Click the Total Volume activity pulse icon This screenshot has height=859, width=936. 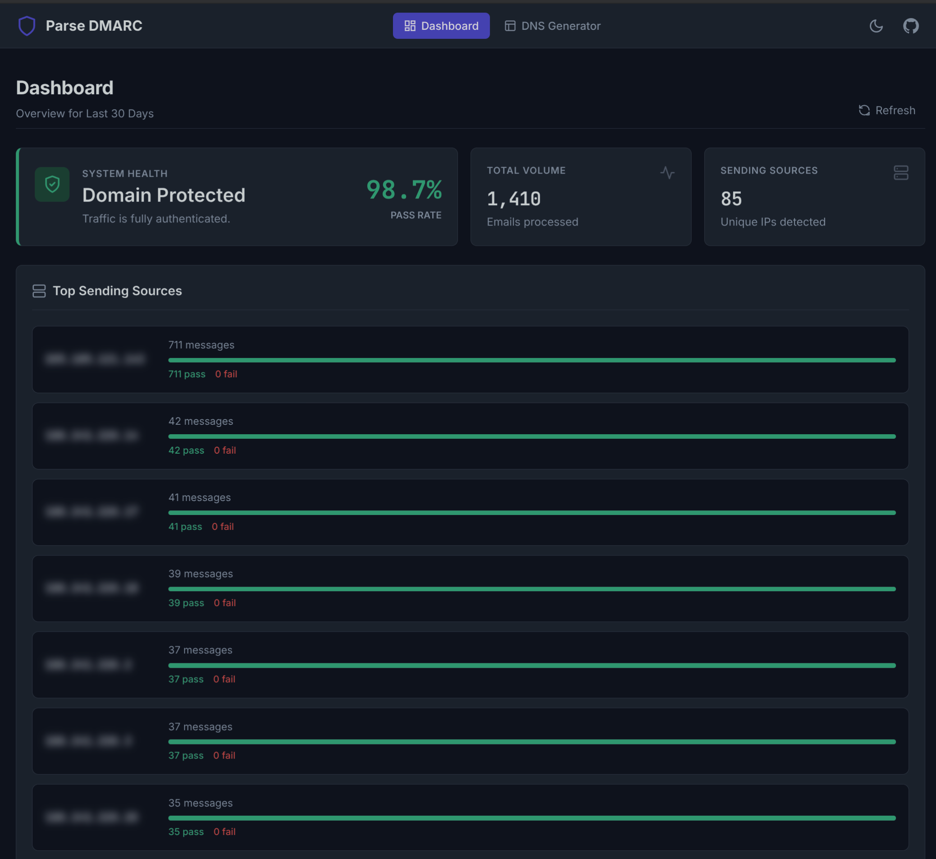point(667,172)
